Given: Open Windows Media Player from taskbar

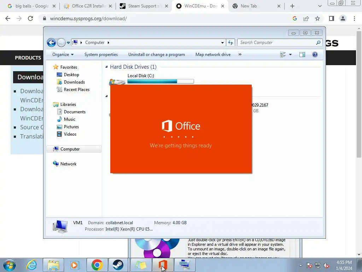Looking at the screenshot, I should (x=75, y=265).
